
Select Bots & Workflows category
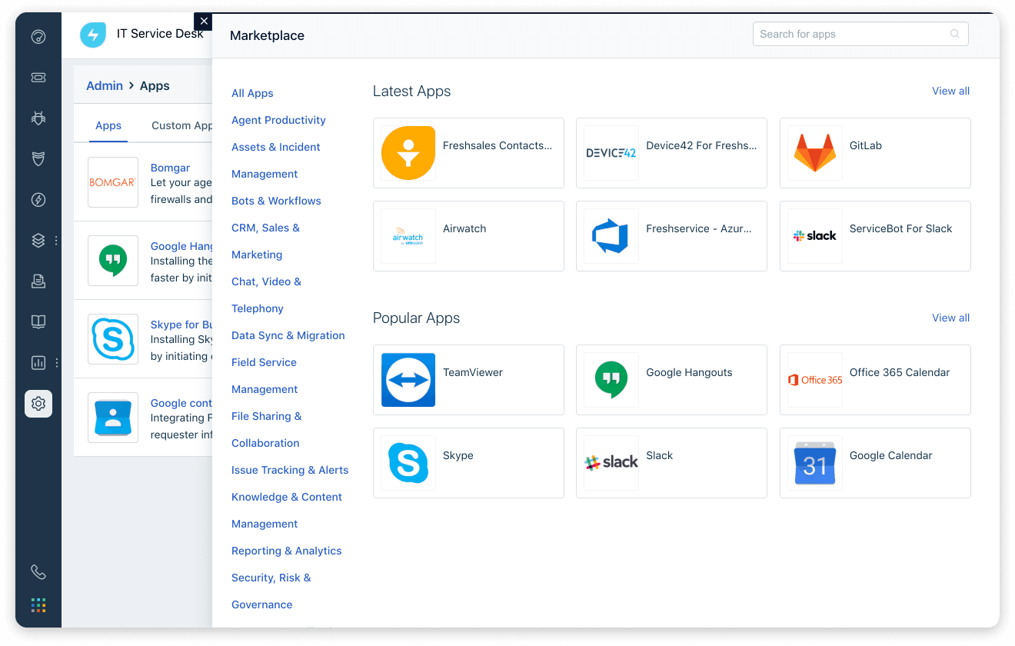pyautogui.click(x=276, y=201)
